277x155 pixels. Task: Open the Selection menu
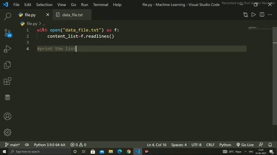point(44,5)
